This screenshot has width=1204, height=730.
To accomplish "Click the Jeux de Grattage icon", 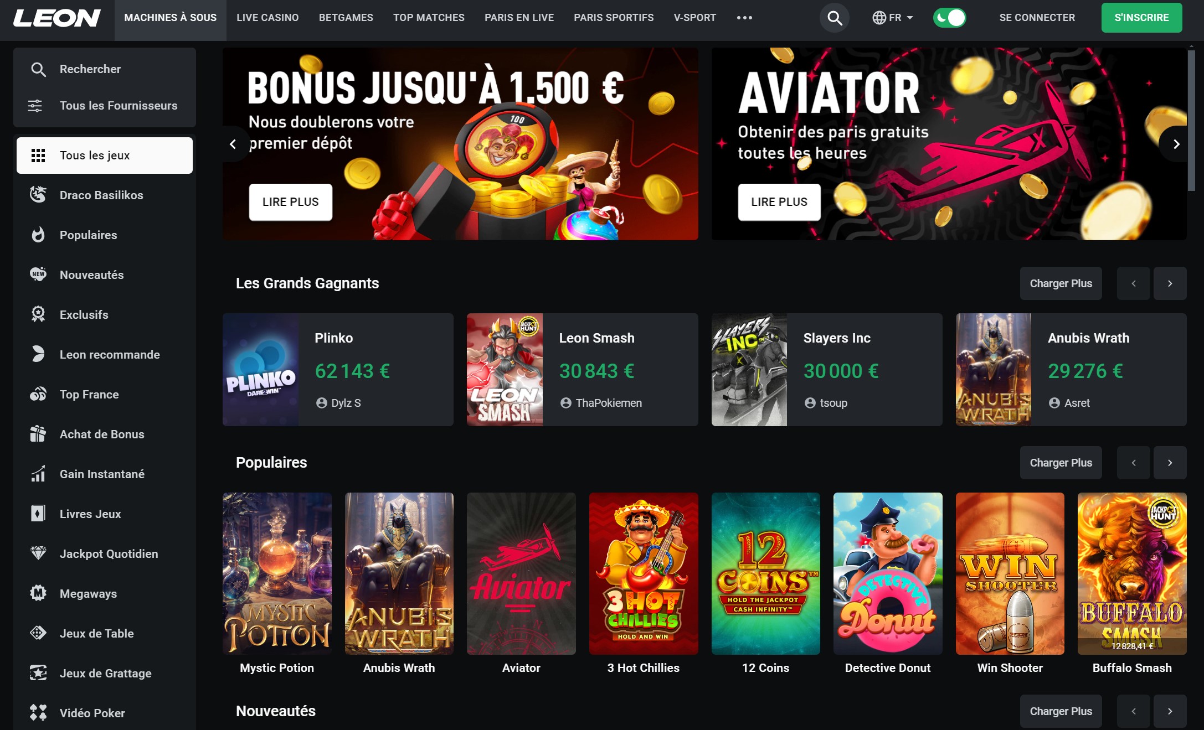I will [38, 673].
